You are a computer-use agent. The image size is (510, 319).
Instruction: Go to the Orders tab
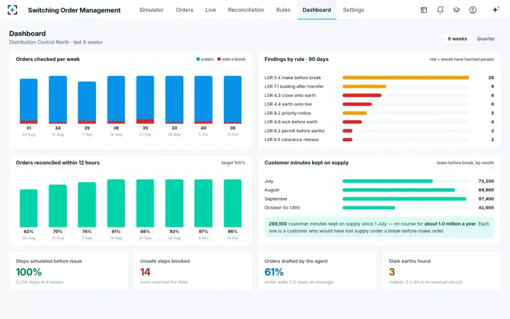click(x=184, y=10)
